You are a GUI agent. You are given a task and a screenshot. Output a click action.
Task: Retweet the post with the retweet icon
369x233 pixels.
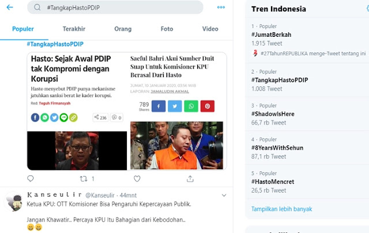tap(84, 179)
